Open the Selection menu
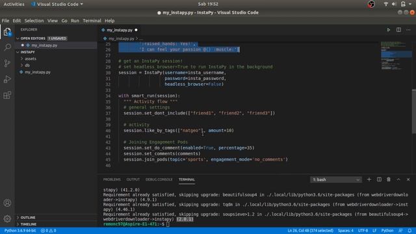Image resolution: width=416 pixels, height=234 pixels. pos(34,21)
